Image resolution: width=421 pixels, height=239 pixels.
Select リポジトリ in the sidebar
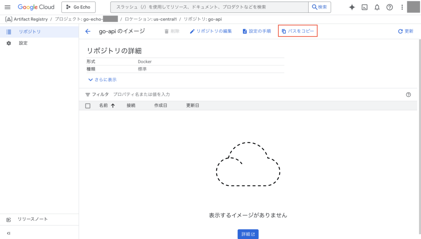[x=30, y=32]
